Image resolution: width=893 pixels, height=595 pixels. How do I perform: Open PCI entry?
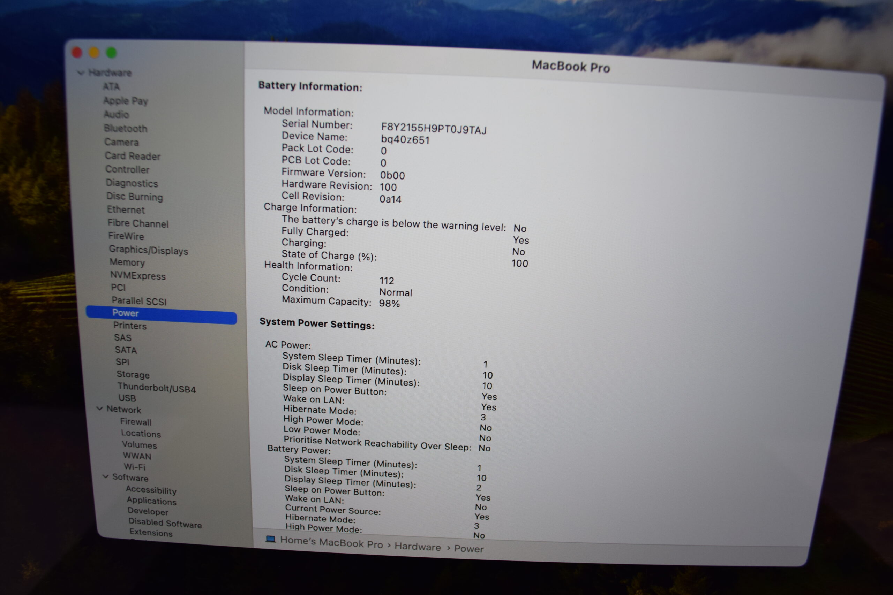pyautogui.click(x=118, y=287)
